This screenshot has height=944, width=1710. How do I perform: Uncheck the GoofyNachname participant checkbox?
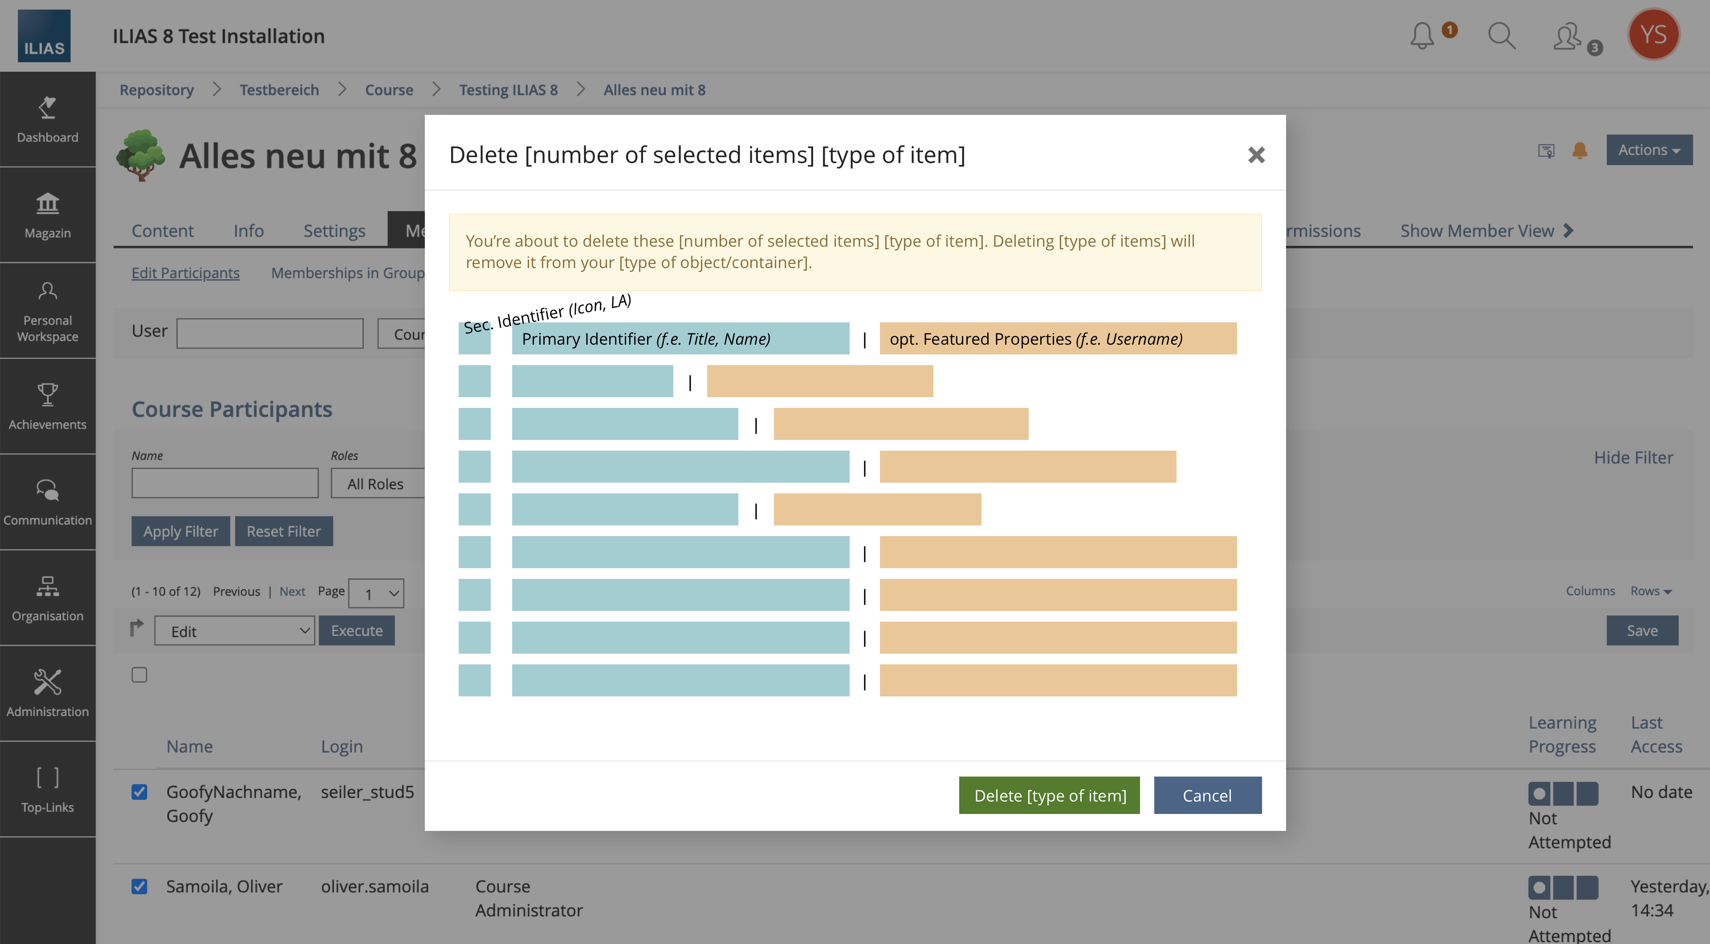139,792
